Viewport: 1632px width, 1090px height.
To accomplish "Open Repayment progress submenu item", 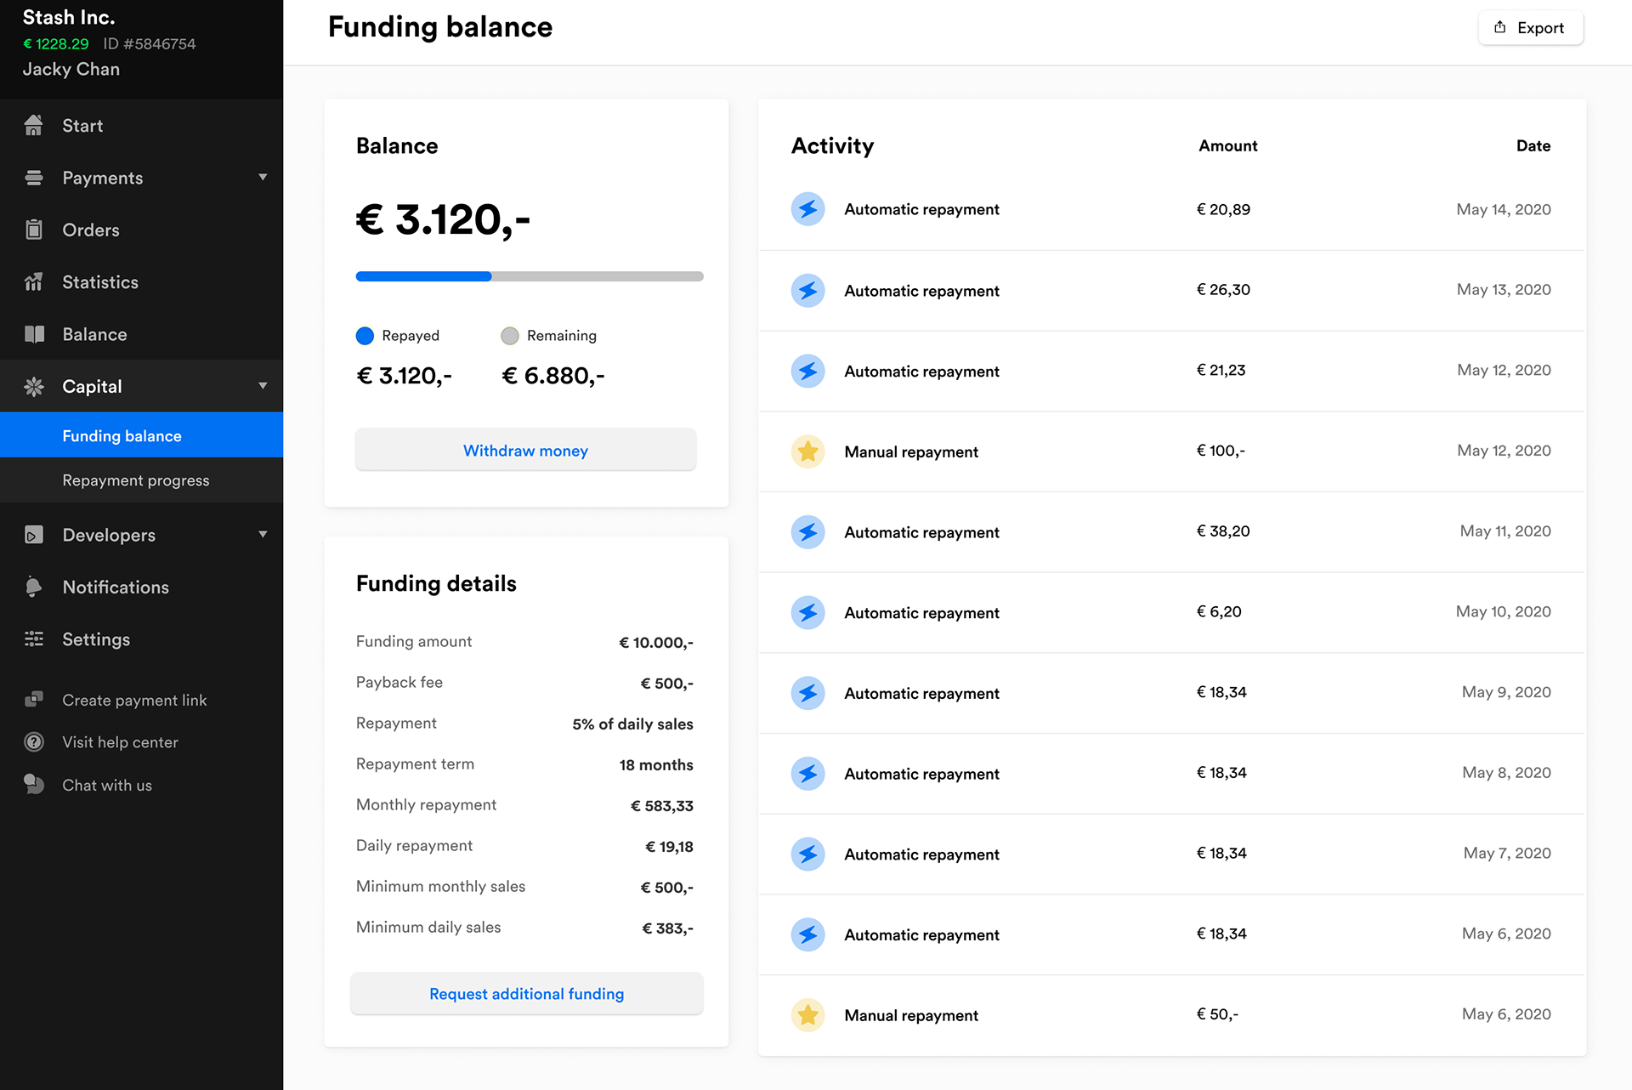I will tap(136, 480).
